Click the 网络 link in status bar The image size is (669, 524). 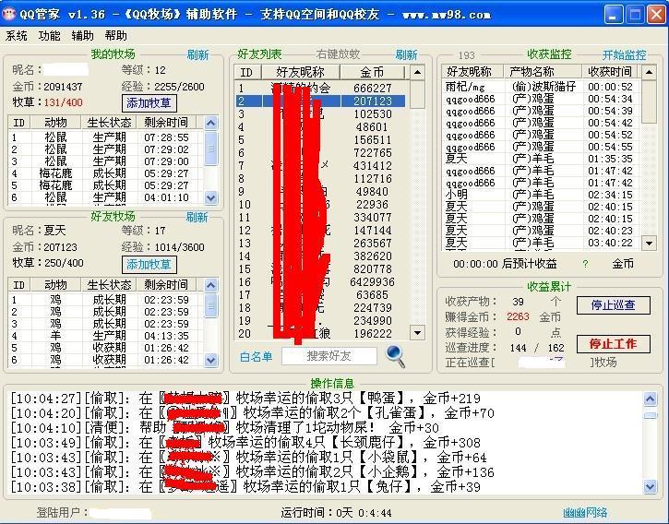point(585,513)
